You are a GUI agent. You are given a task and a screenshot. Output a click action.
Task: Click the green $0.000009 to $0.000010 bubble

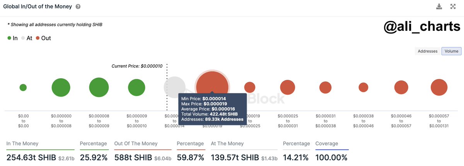click(x=136, y=87)
